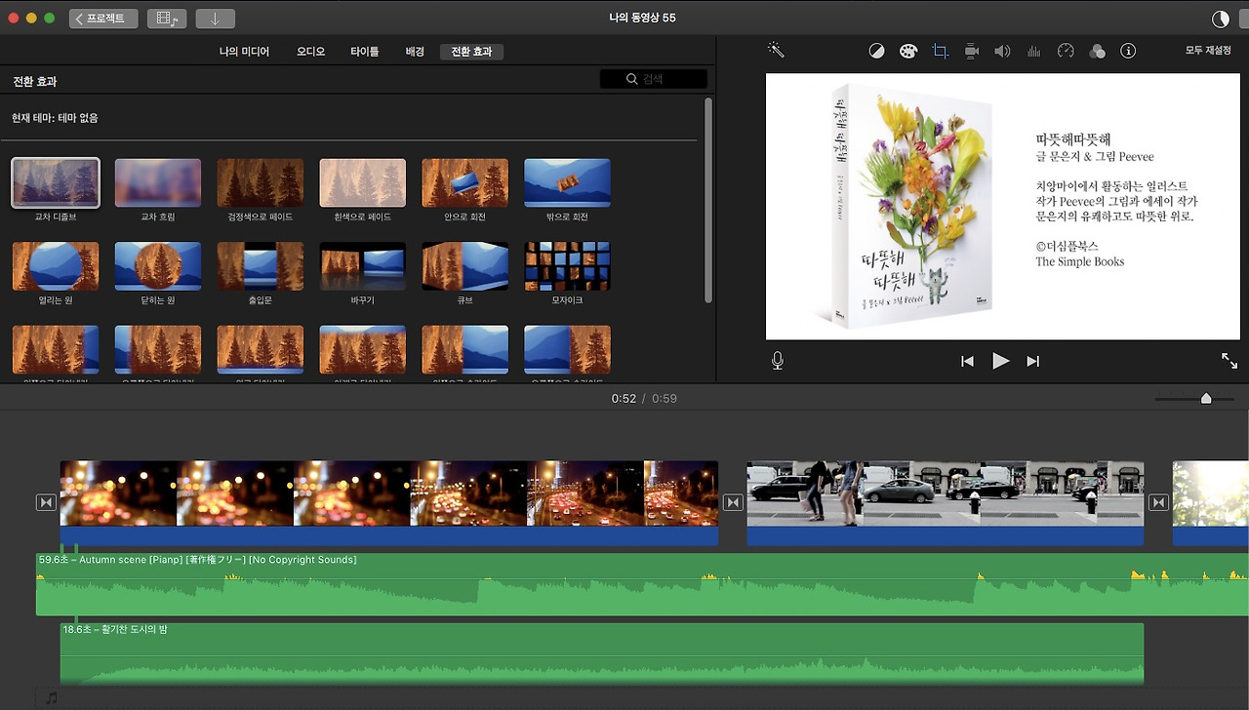Screen dimensions: 1249x710
Task: Toggle fullscreen preview mode
Action: coord(1229,360)
